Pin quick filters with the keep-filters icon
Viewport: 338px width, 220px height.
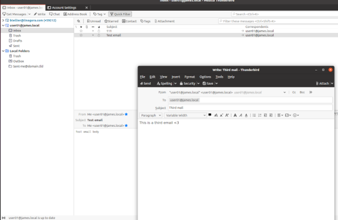[79, 21]
